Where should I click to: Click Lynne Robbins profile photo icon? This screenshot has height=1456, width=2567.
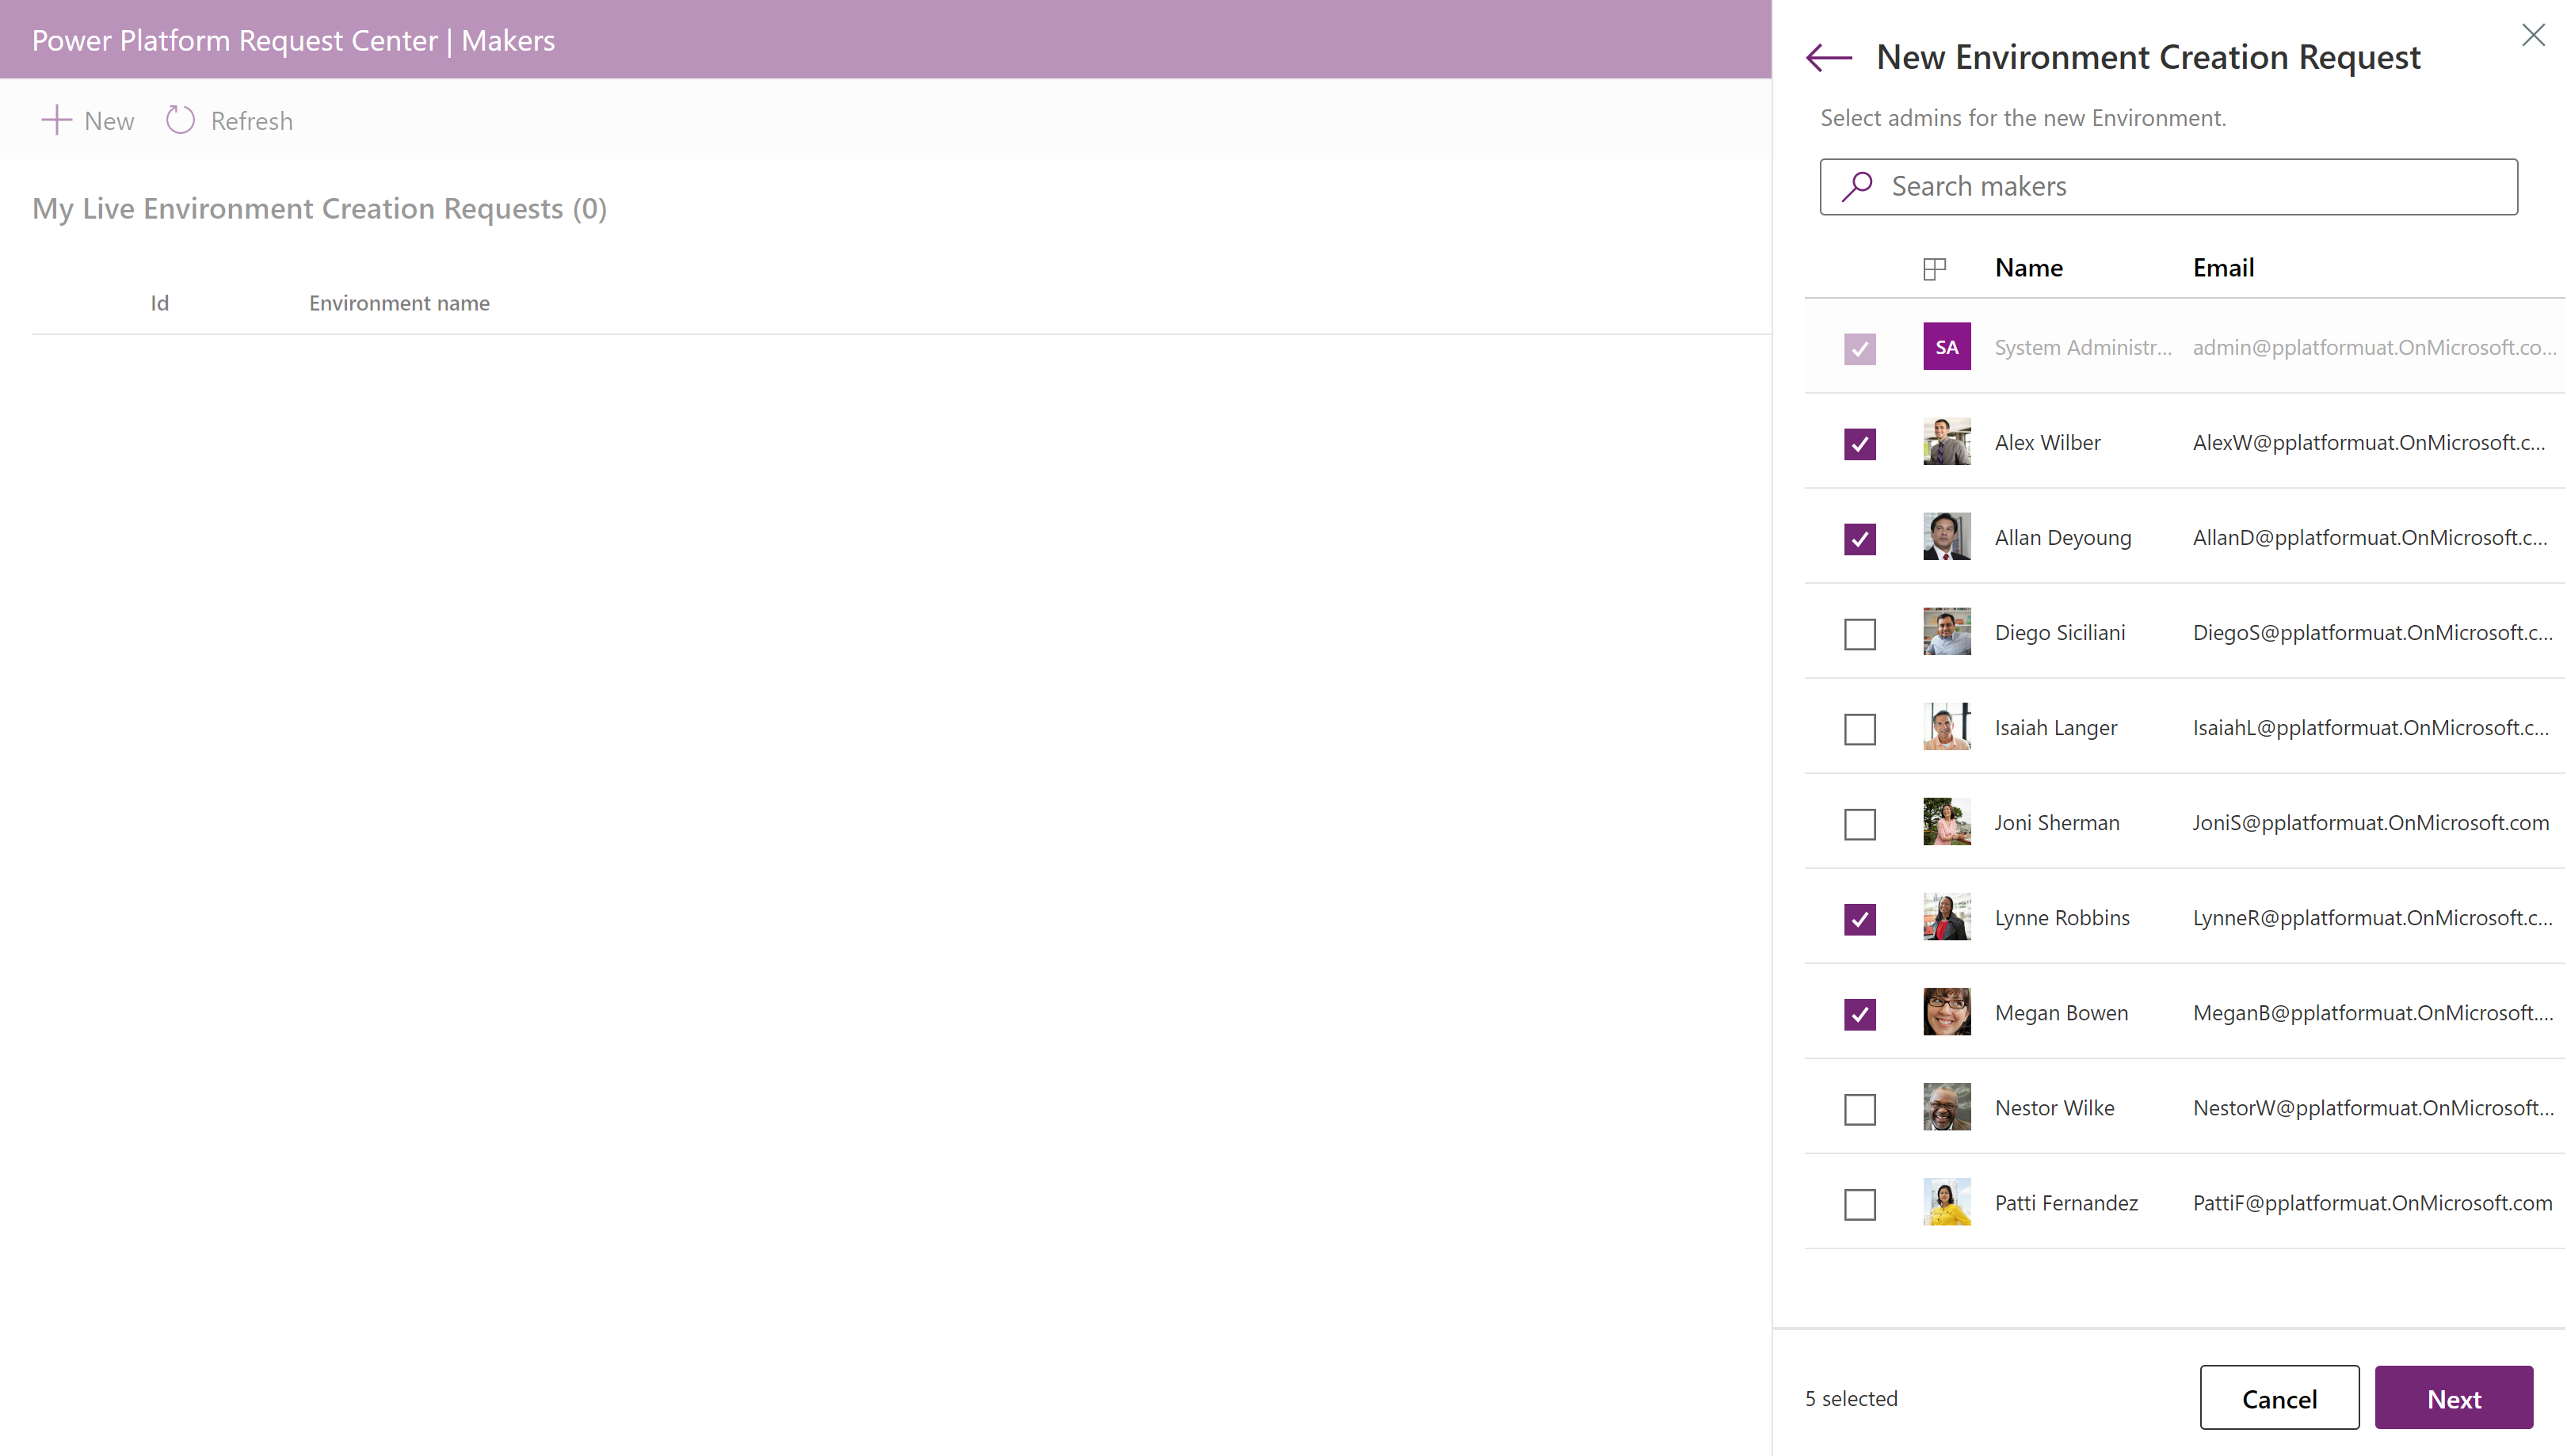(x=1947, y=915)
